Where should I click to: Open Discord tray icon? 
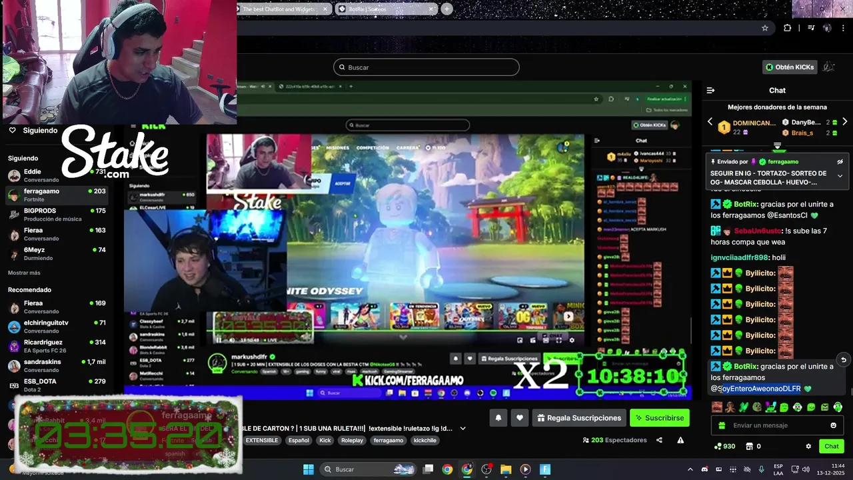tap(705, 469)
